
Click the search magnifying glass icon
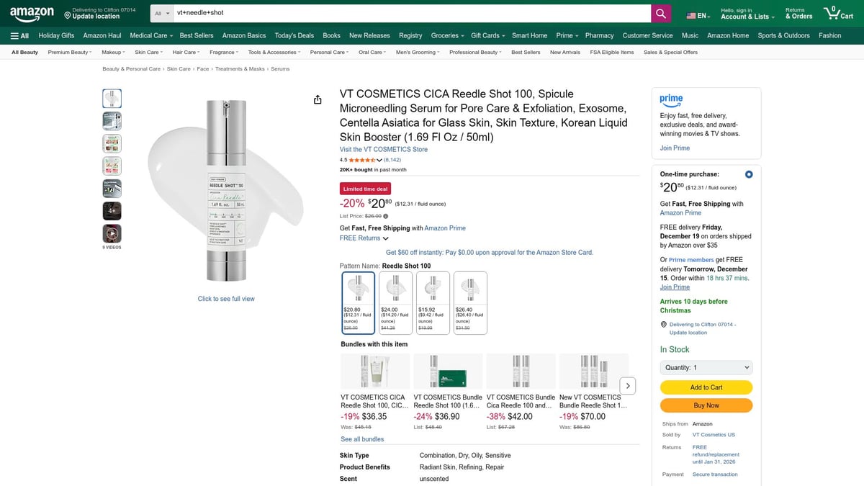(660, 12)
